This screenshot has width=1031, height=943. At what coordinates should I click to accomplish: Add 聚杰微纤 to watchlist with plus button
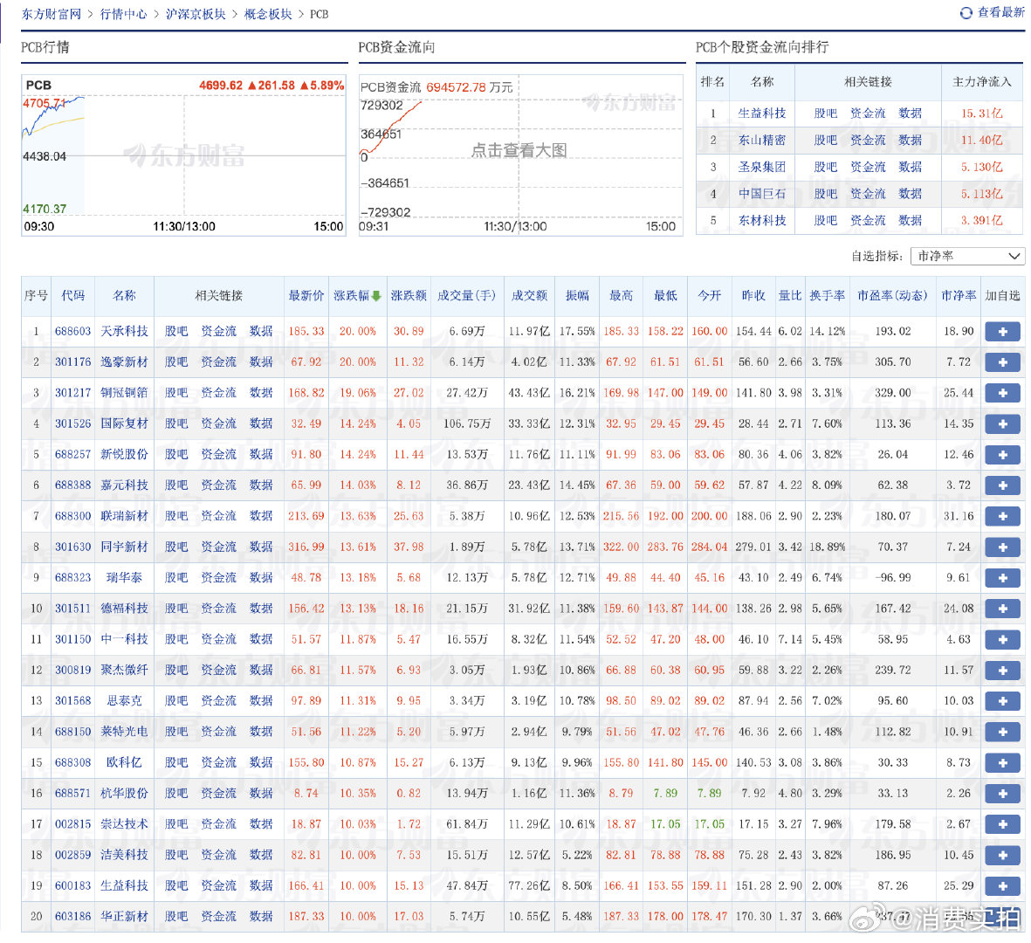1002,670
